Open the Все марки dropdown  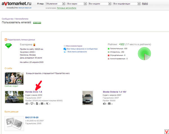pyautogui.click(x=77, y=4)
